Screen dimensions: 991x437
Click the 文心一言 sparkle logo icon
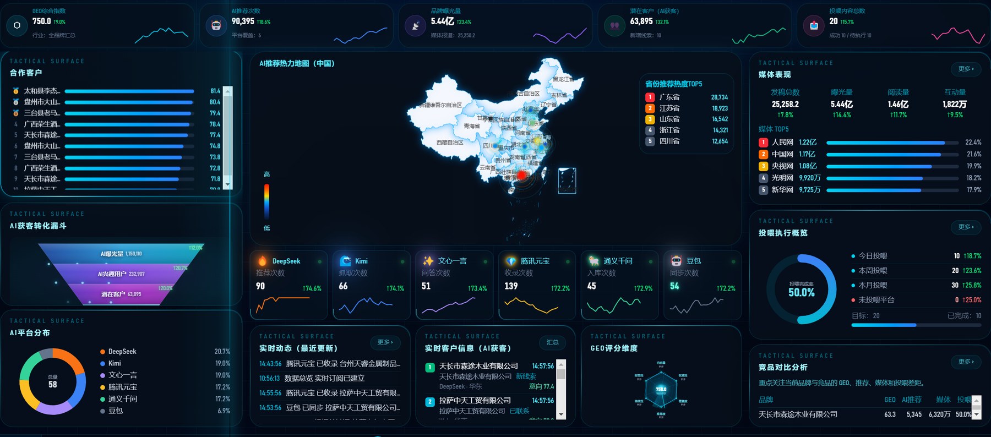(x=428, y=261)
